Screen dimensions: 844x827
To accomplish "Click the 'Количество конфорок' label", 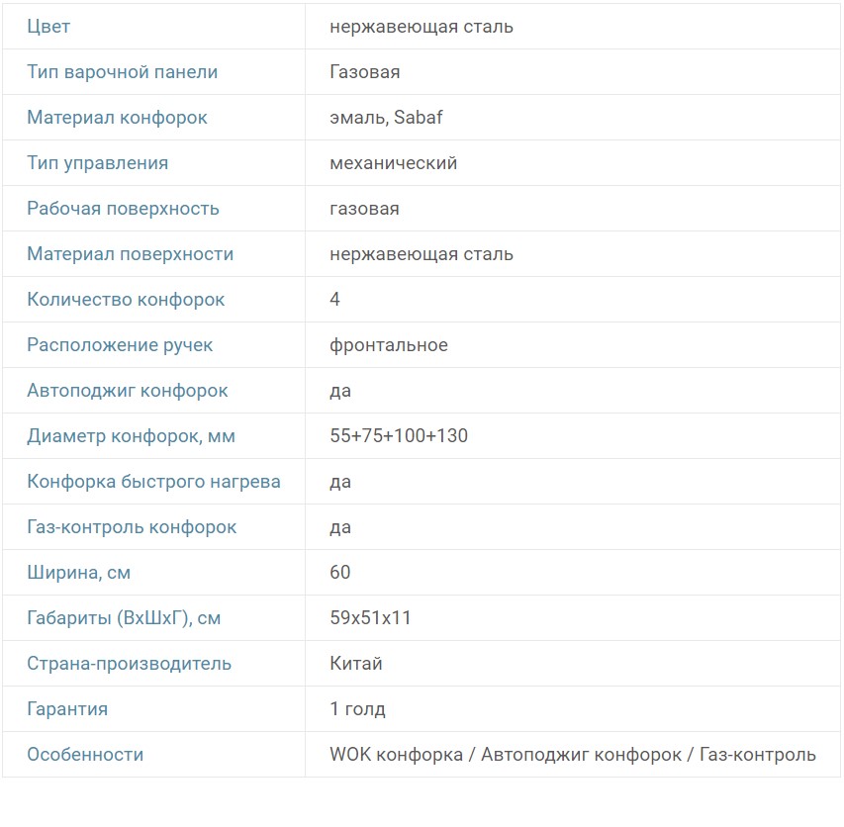I will point(126,300).
